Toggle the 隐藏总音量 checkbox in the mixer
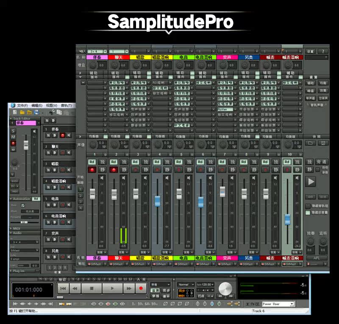The height and width of the screenshot is (324, 339). (x=308, y=212)
